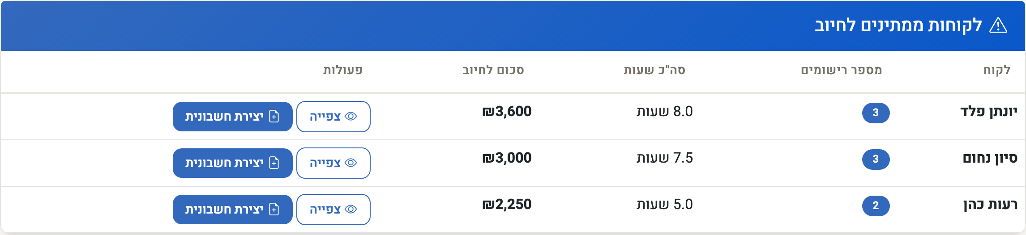The image size is (1026, 235).
Task: Select the סכום לחיוב column header
Action: click(x=493, y=70)
